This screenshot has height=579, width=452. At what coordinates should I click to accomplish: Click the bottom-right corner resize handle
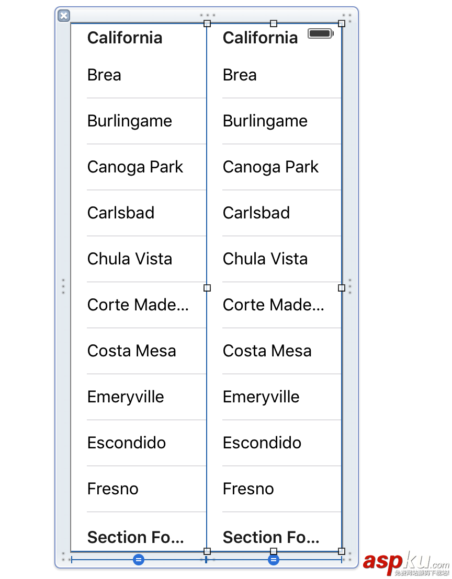[342, 551]
